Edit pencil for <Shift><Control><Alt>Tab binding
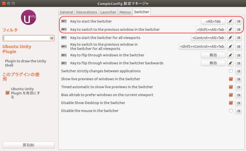Screen dimensions: 246x151 click(x=230, y=46)
